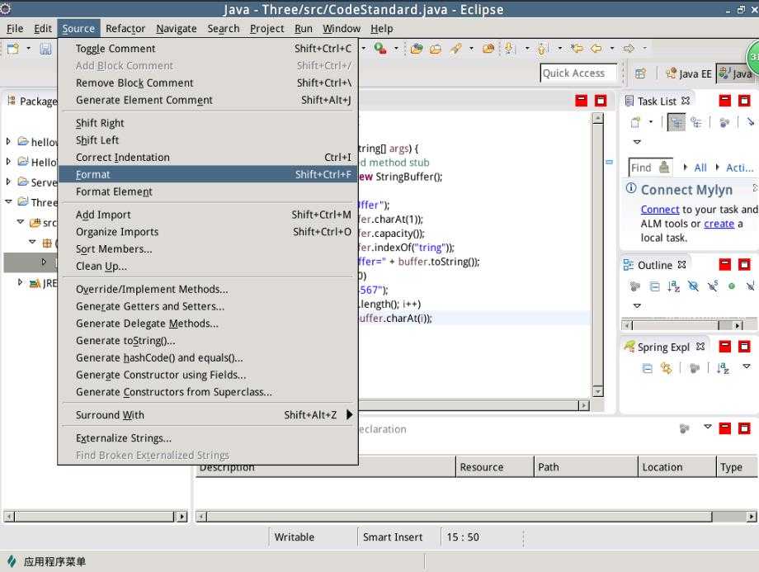The image size is (759, 572).
Task: Click the Problems view horizontal scrollbar thumb
Action: 460,517
